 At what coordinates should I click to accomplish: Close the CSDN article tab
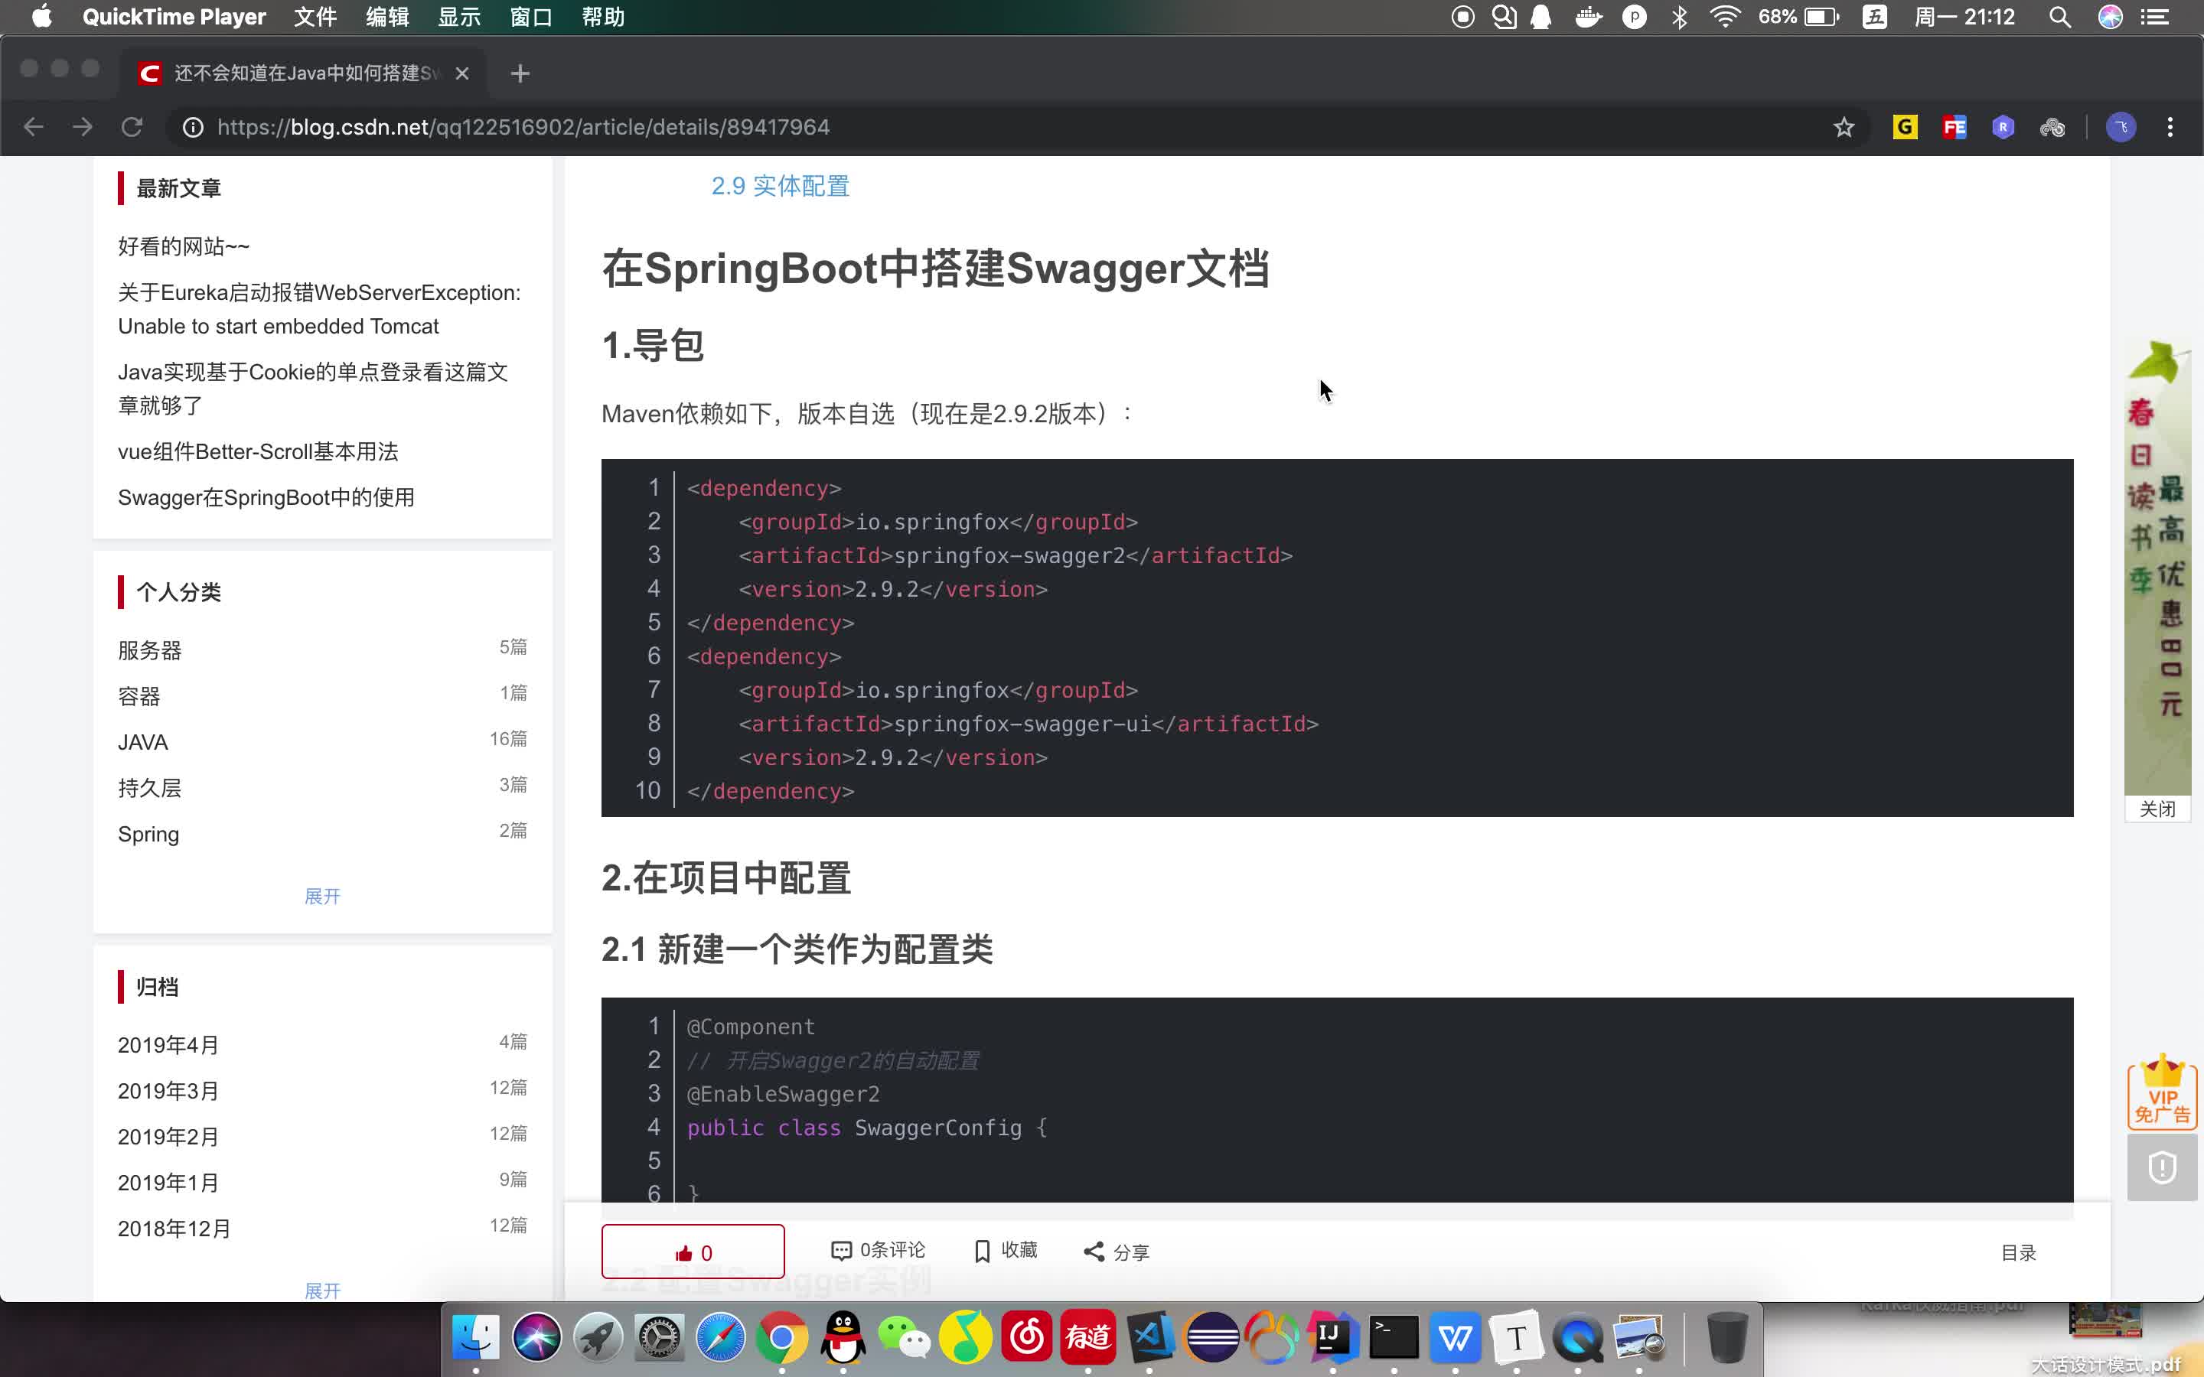click(463, 73)
